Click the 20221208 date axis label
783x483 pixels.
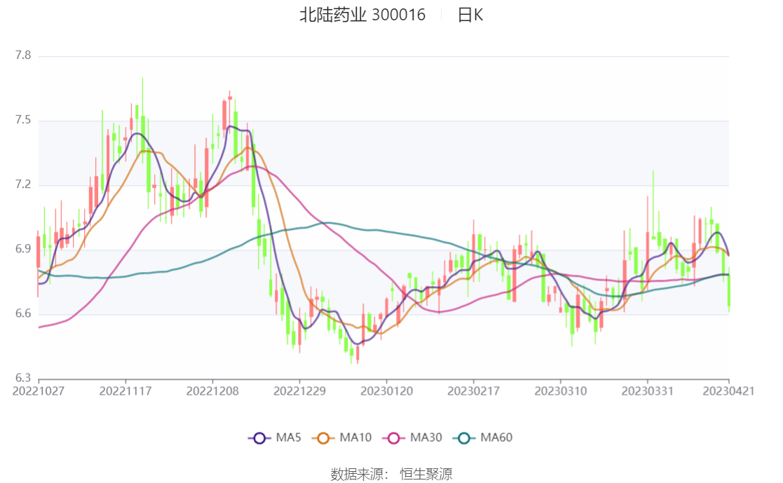pyautogui.click(x=212, y=391)
